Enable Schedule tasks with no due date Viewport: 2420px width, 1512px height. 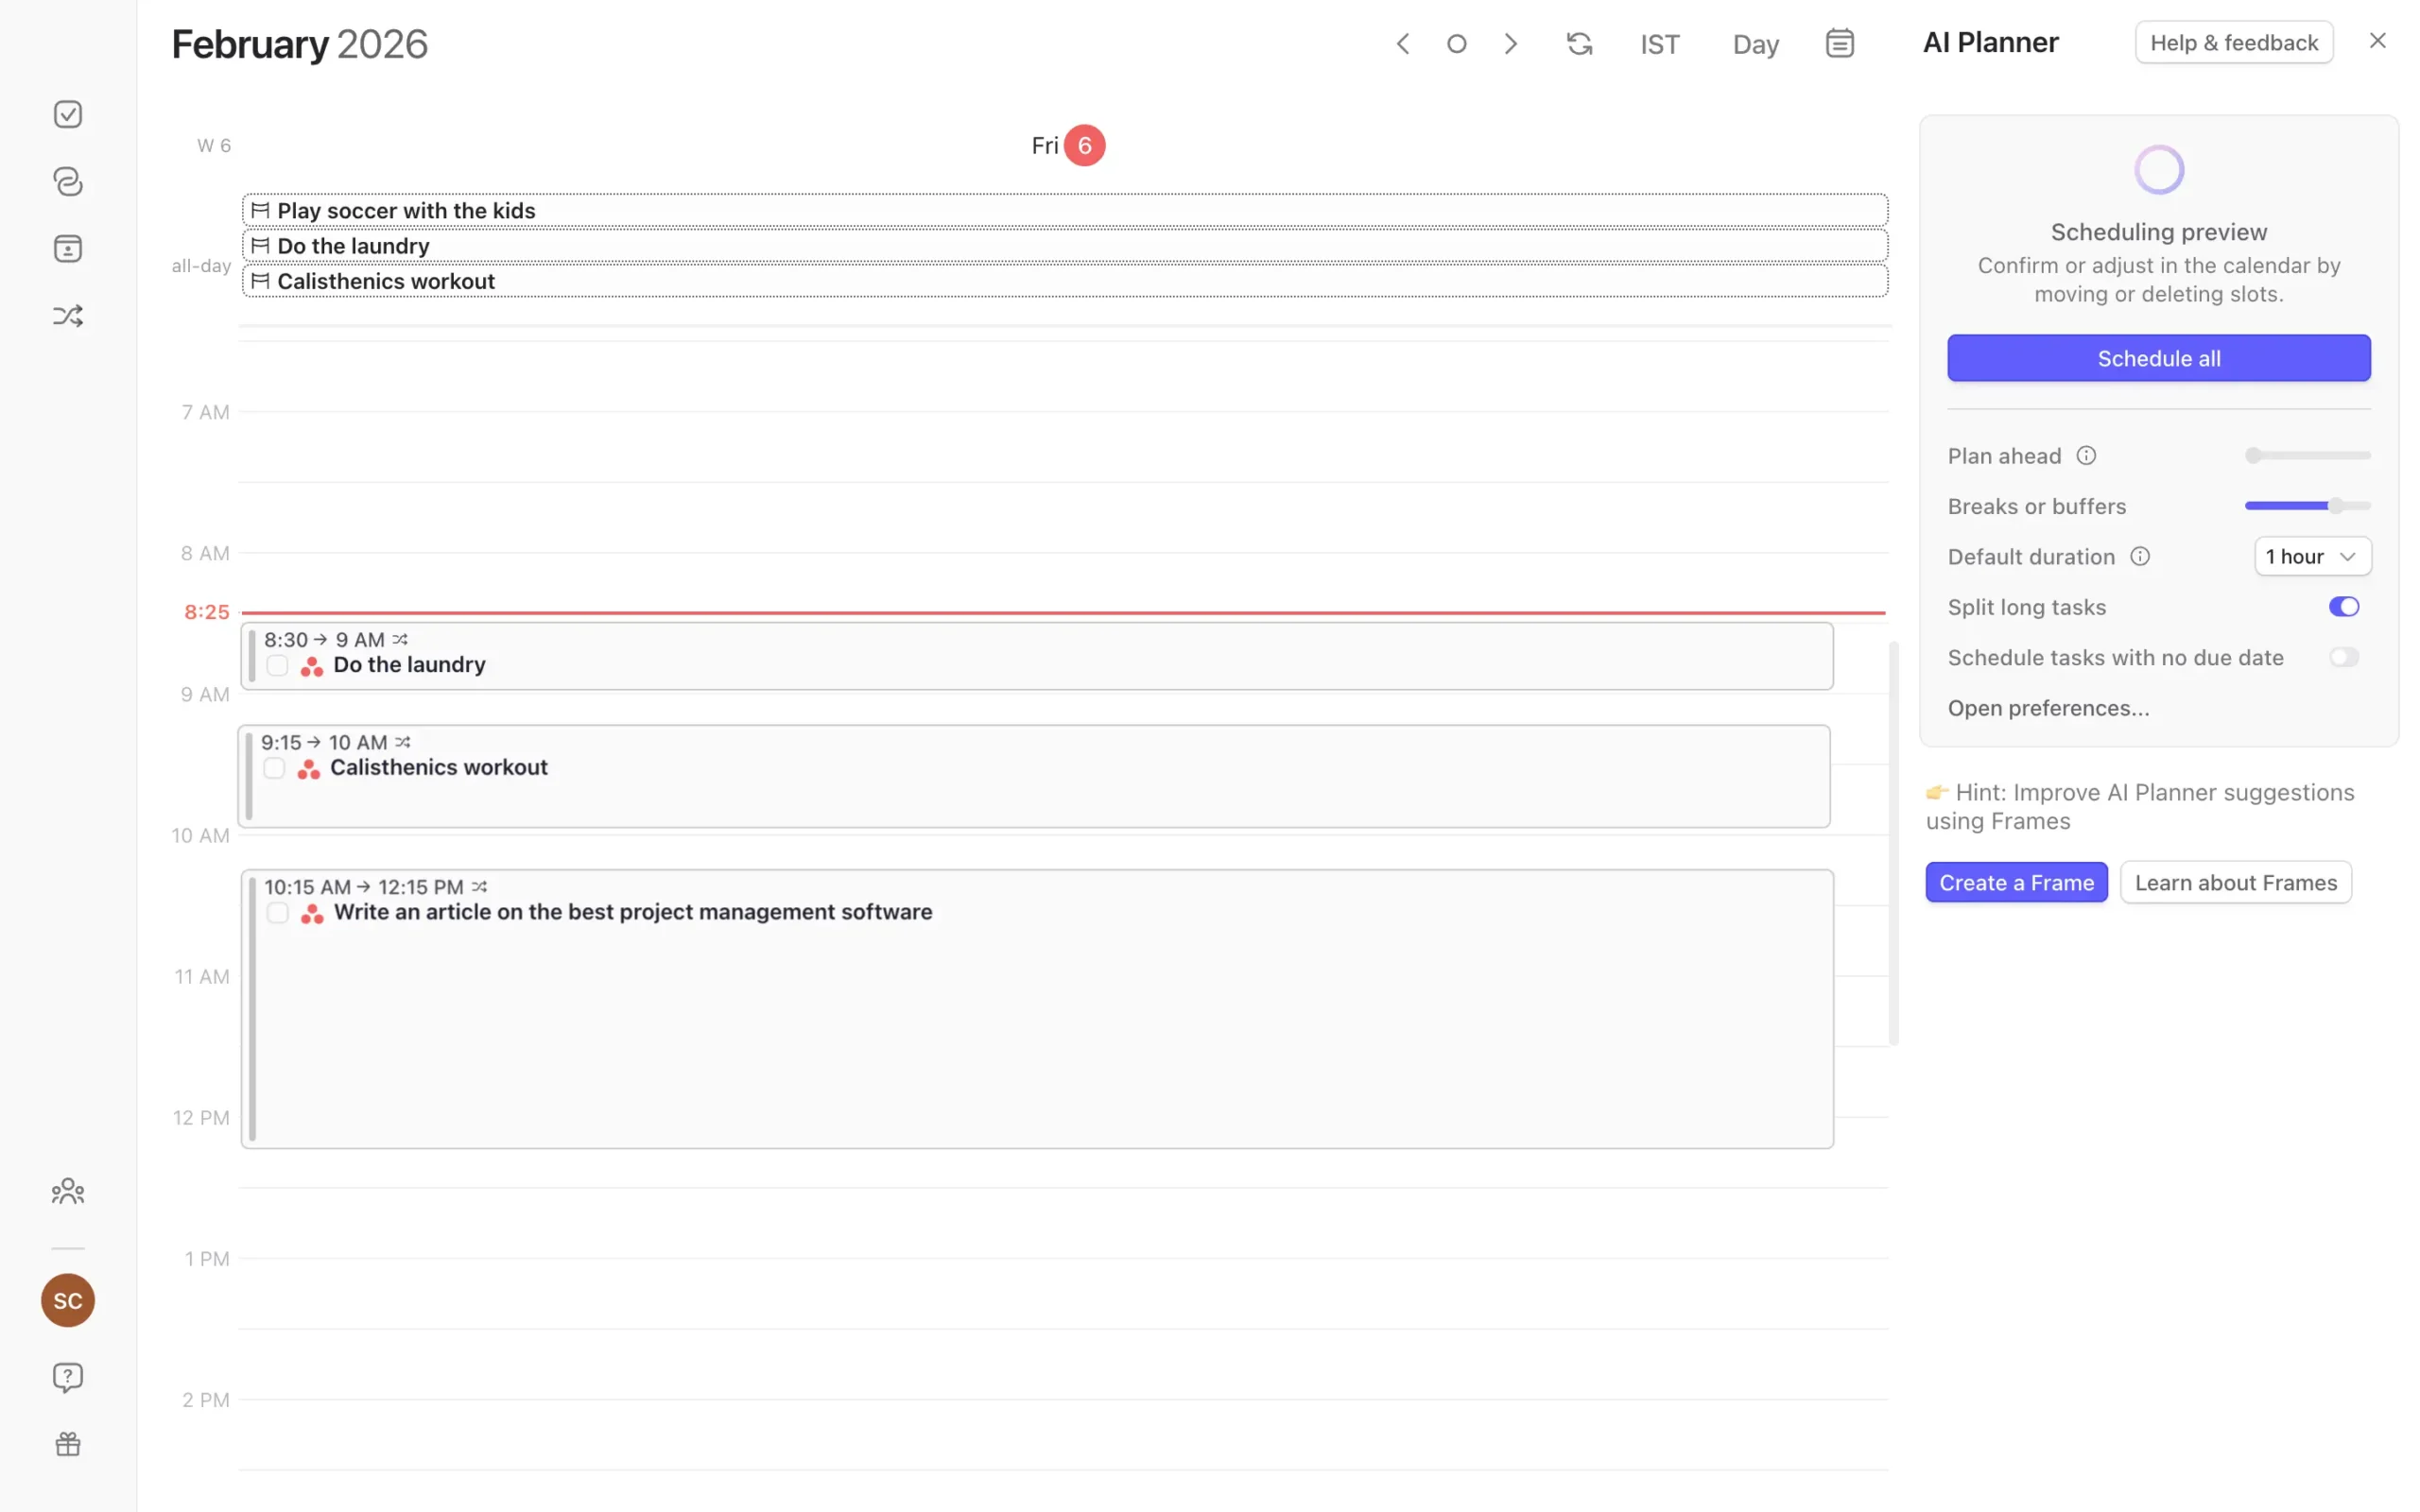(x=2344, y=656)
